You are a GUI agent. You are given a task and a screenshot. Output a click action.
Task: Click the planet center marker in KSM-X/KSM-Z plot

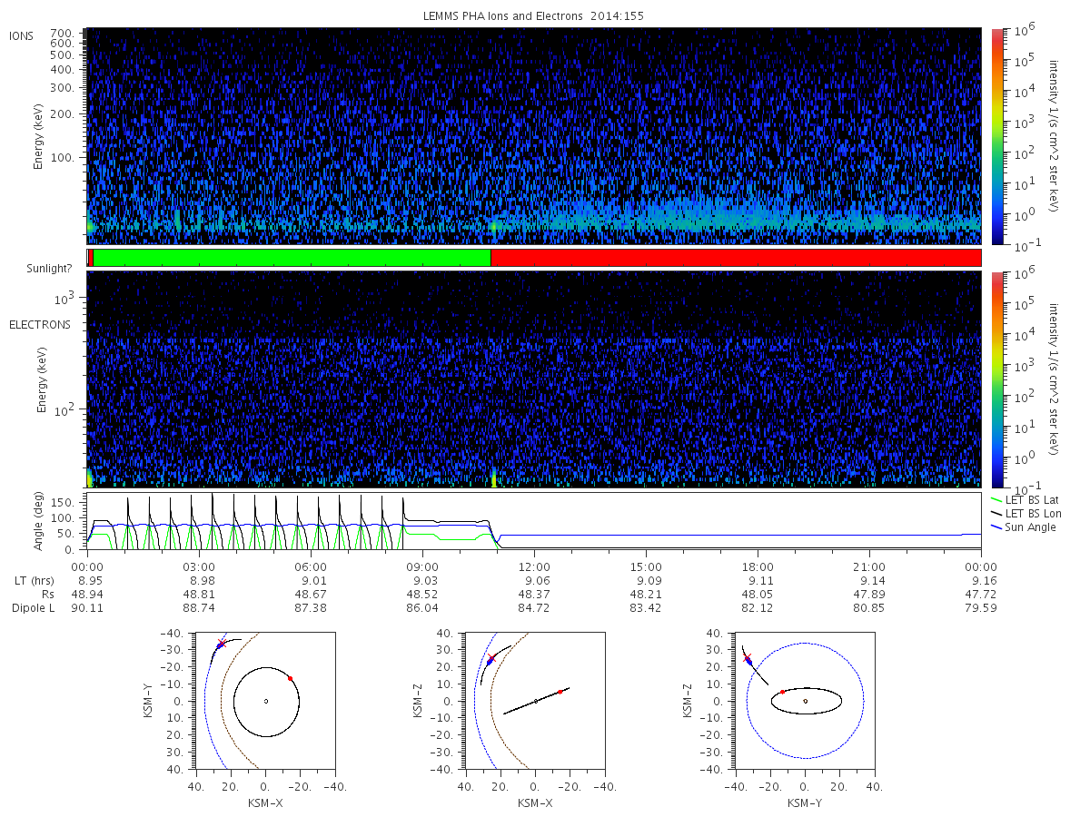(536, 701)
